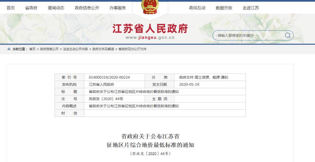Click heading line 征地区片综合地价最低标准的通知
The image size is (315, 162).
[150, 145]
